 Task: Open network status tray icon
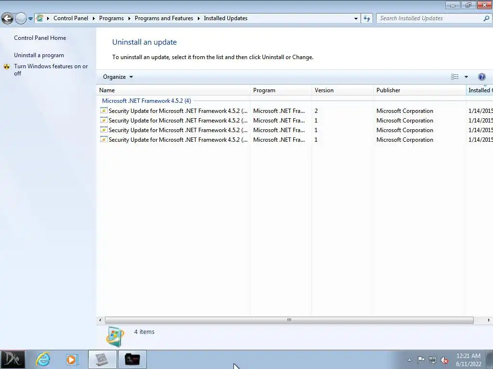click(x=433, y=360)
